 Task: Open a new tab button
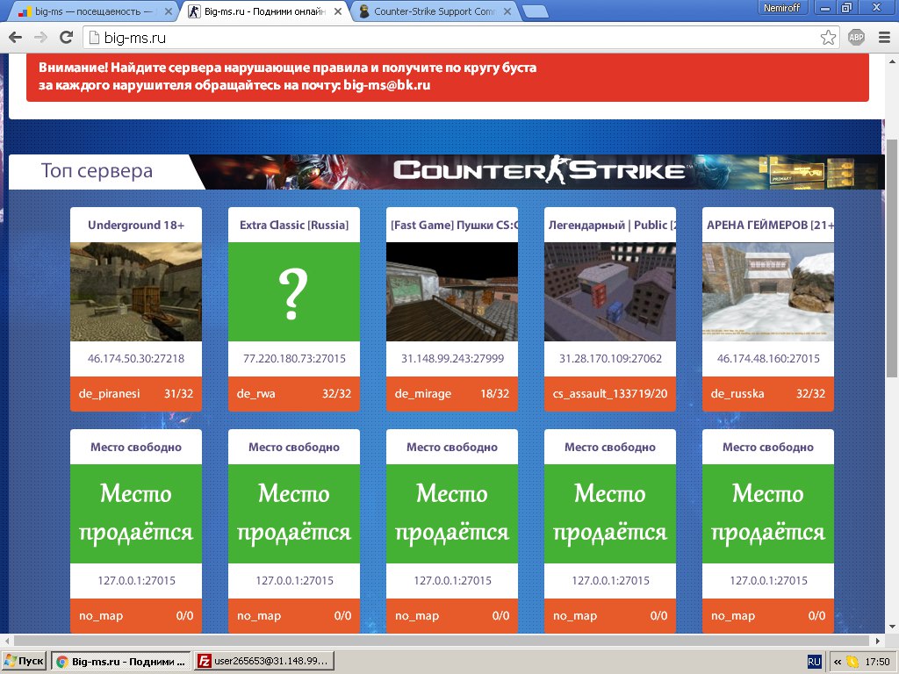tap(536, 11)
